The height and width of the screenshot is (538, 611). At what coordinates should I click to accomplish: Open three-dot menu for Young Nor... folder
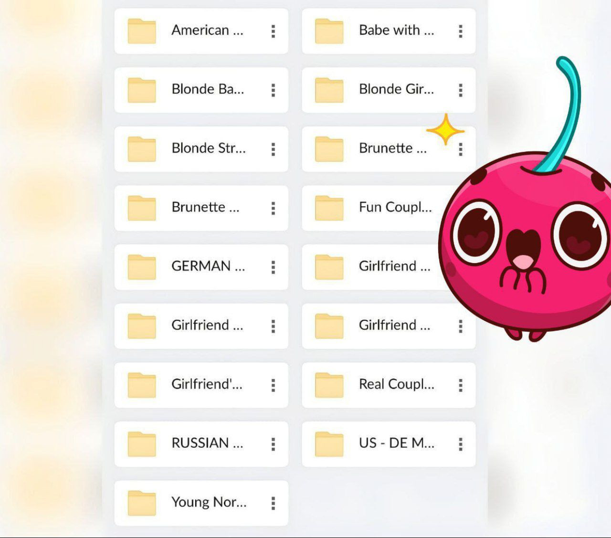(273, 503)
